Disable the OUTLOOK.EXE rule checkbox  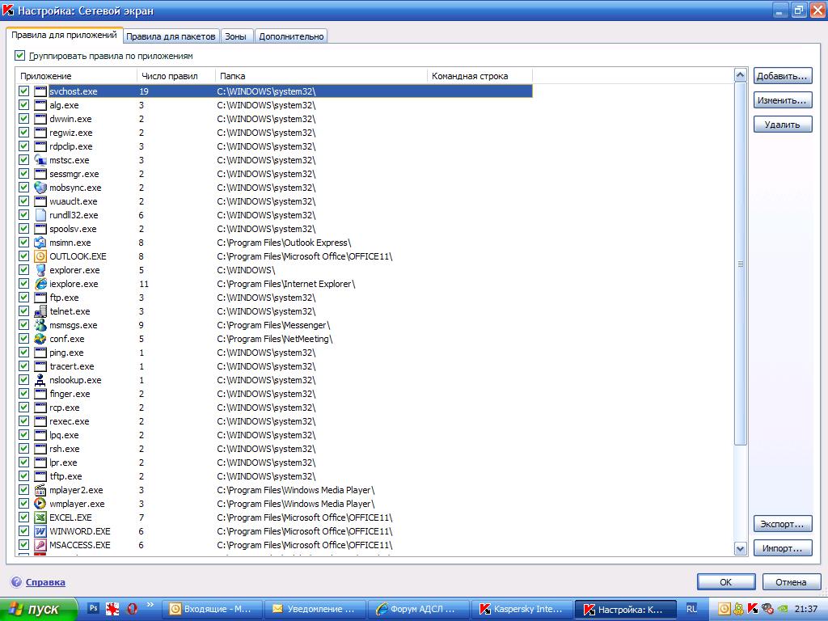(x=23, y=256)
